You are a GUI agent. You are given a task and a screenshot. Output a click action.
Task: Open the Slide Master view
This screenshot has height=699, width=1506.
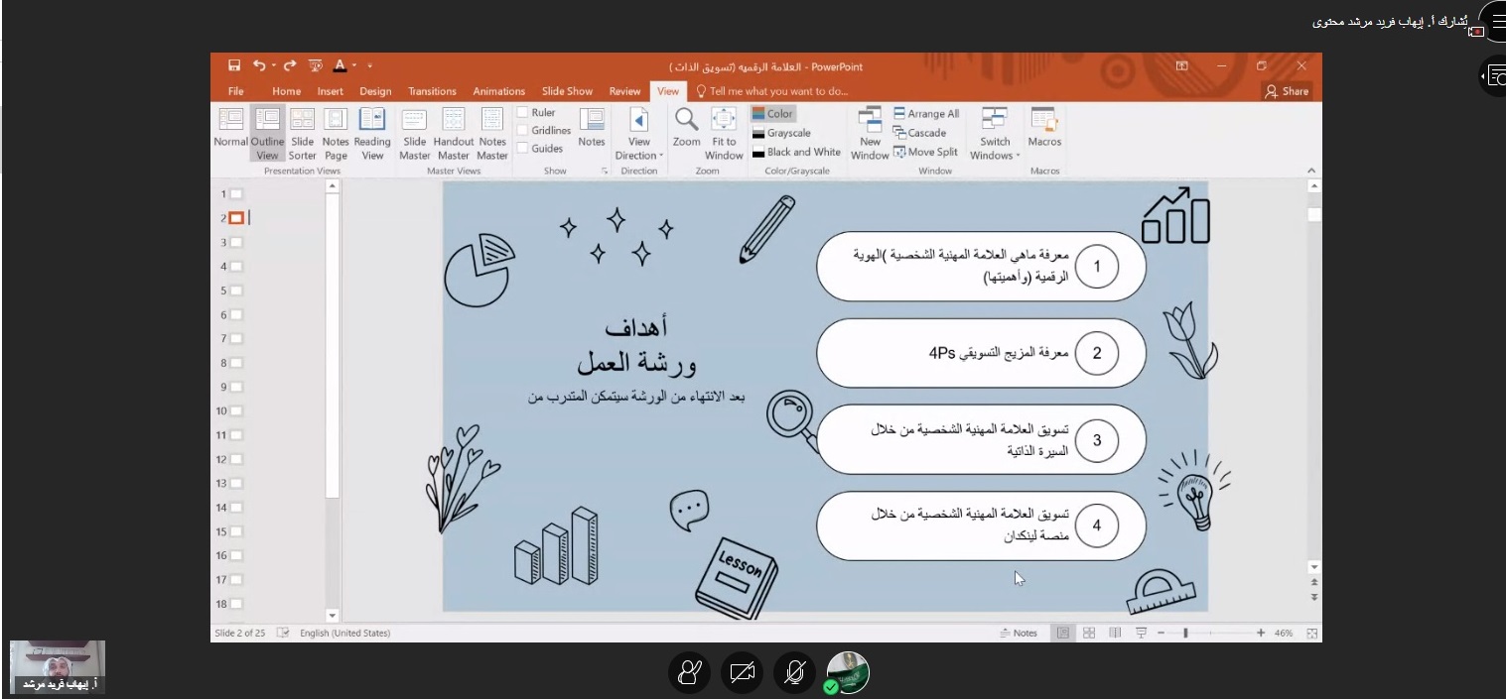click(415, 133)
